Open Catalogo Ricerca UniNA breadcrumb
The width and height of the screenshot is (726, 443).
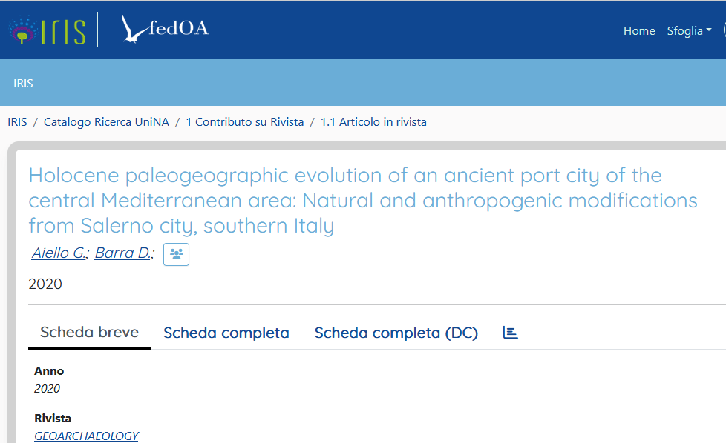106,122
